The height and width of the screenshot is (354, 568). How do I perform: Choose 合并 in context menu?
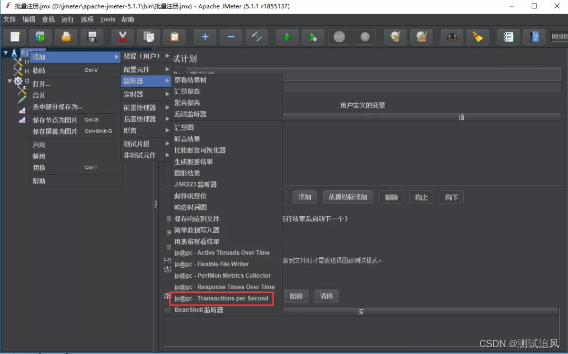coord(75,95)
